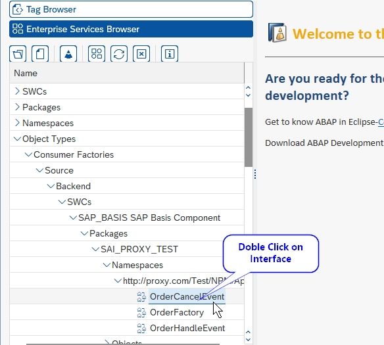Screen dimensions: 384x345
Task: Click the scroll down arrow below top arrow
Action: 248,95
